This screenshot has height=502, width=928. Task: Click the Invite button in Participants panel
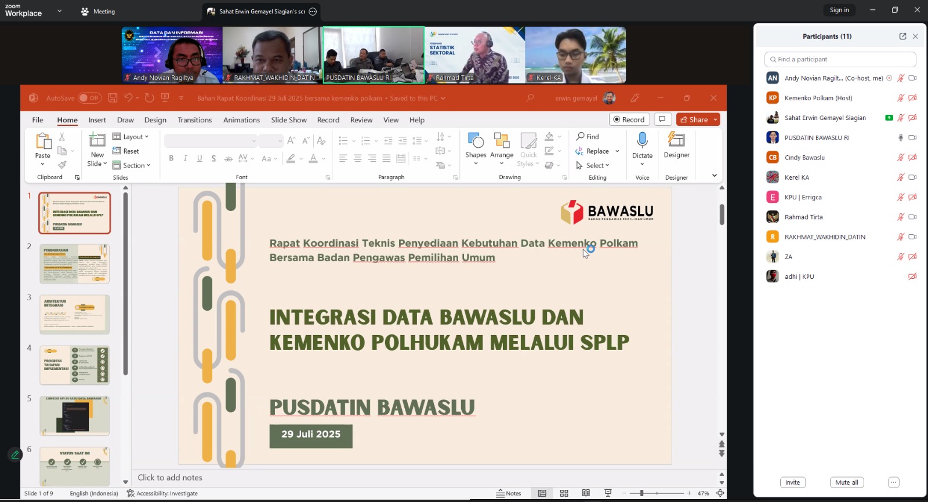click(792, 482)
